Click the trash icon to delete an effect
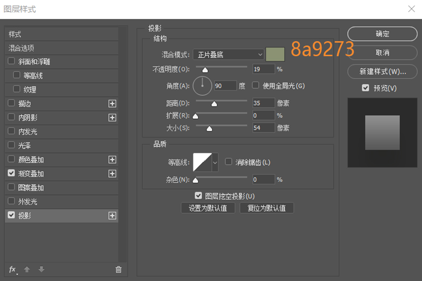The height and width of the screenshot is (281, 422). pyautogui.click(x=118, y=269)
